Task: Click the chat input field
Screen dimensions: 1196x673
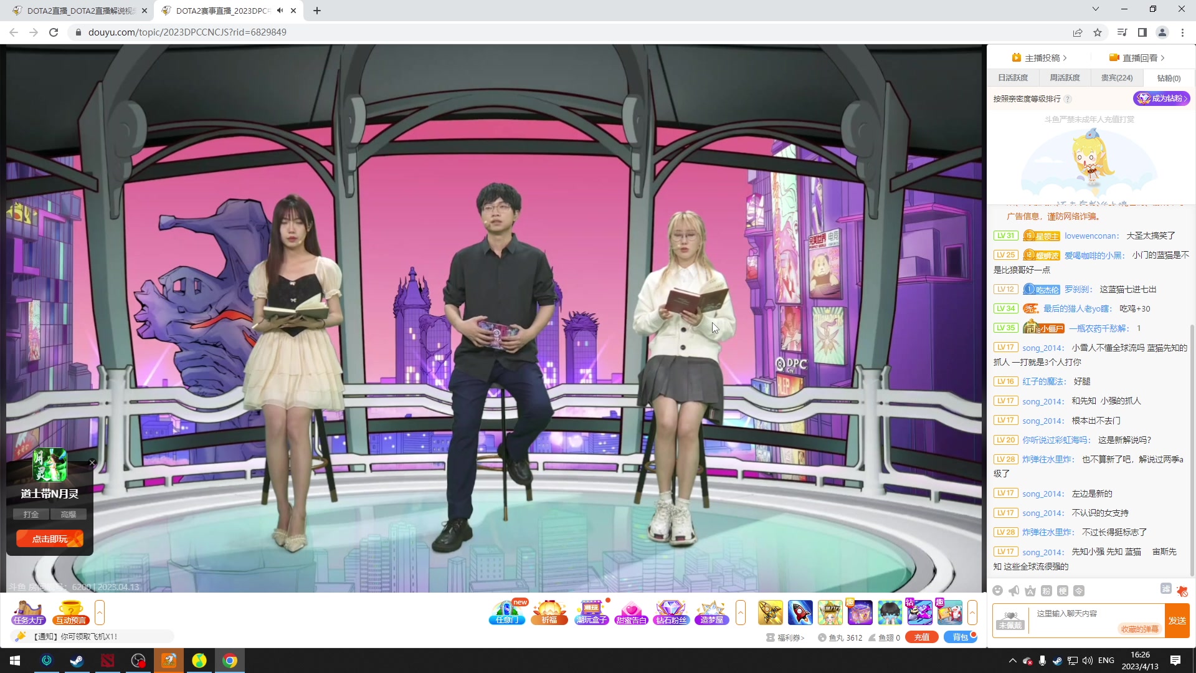Action: pyautogui.click(x=1096, y=614)
